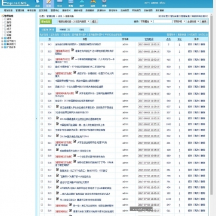Open 增加信息 in the secondary menu bar

point(8,10)
